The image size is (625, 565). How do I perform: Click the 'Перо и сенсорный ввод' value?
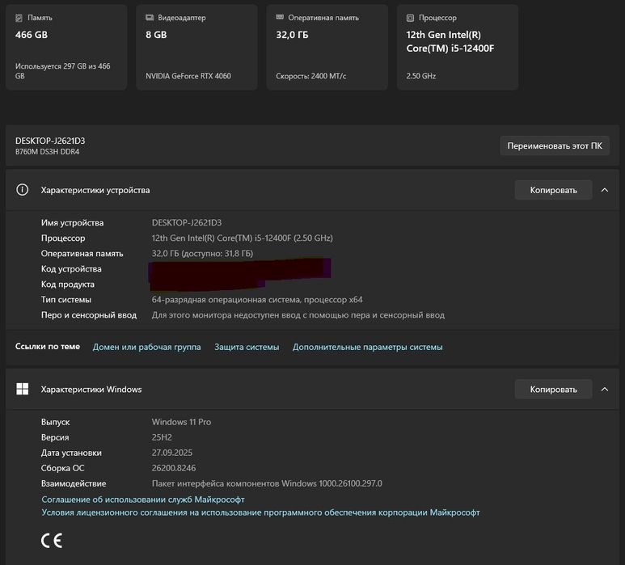(298, 314)
